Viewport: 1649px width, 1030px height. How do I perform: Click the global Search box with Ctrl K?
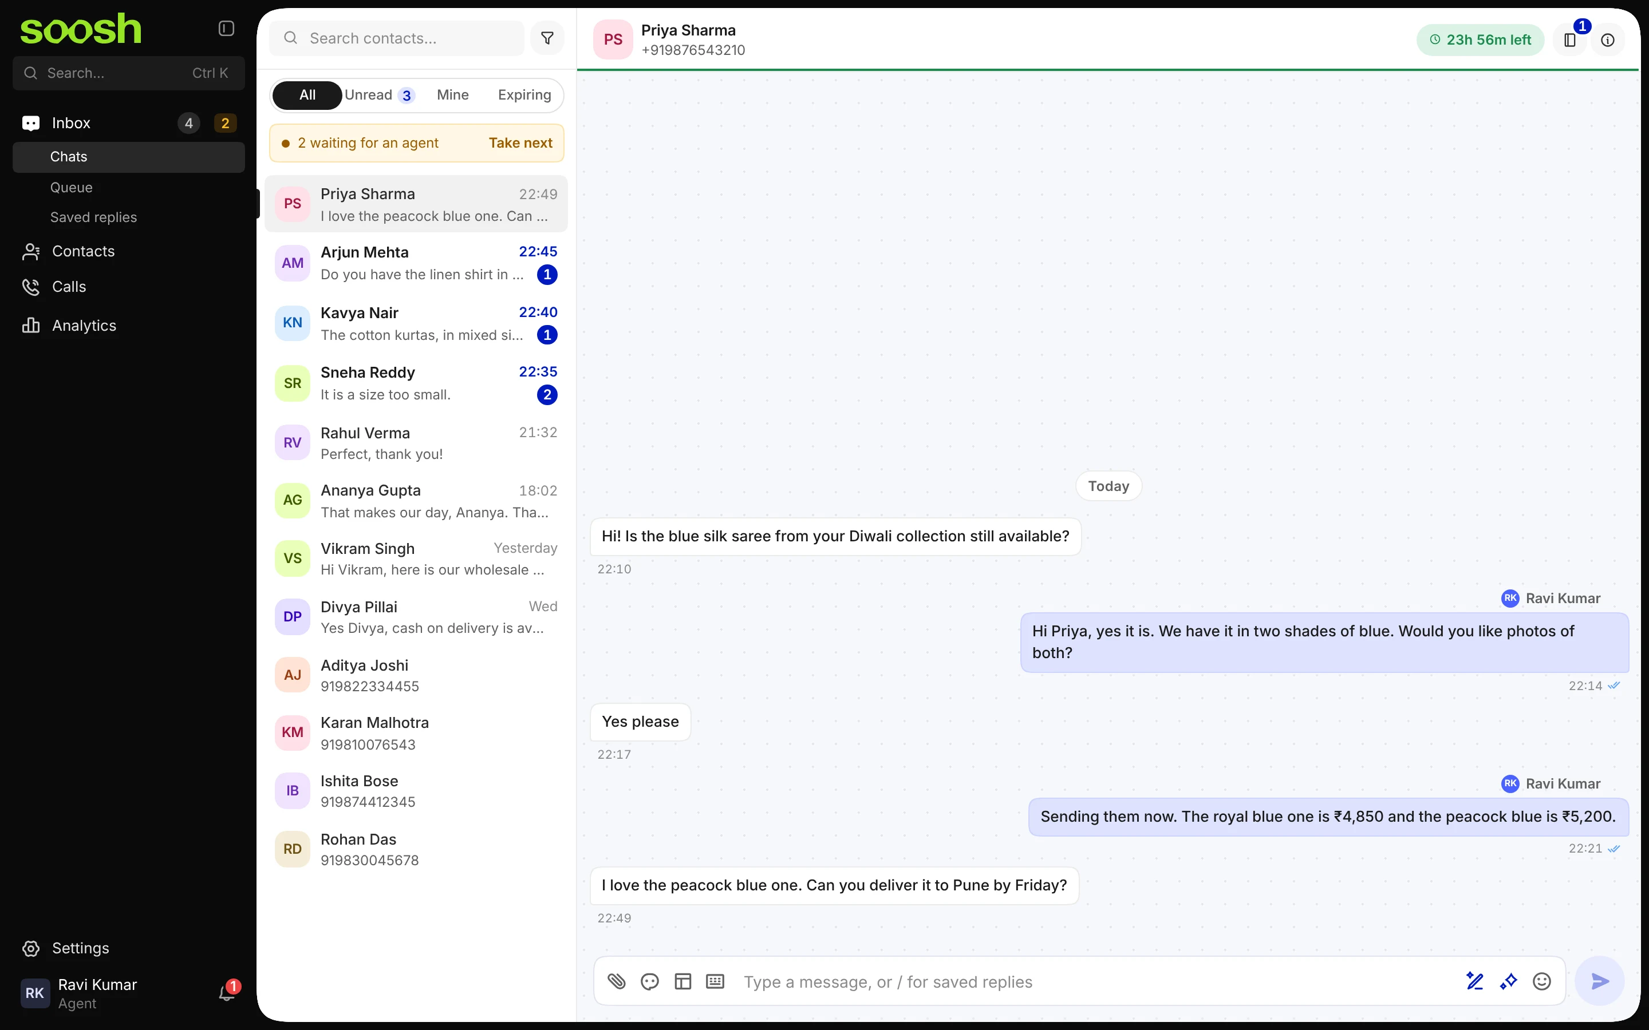129,73
